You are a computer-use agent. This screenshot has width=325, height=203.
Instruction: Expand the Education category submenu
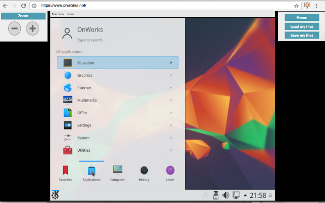click(x=171, y=63)
